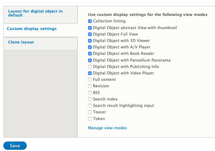Tick the RSS checkbox

pyautogui.click(x=90, y=93)
